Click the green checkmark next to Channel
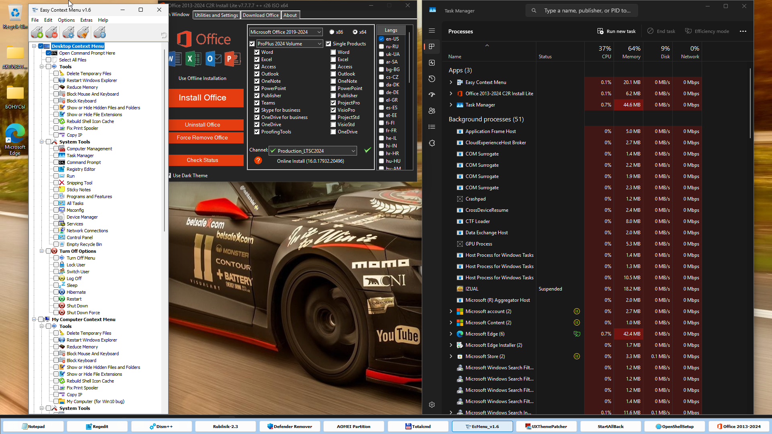 pyautogui.click(x=367, y=150)
